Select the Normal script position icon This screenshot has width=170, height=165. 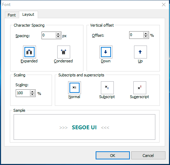pos(74,88)
